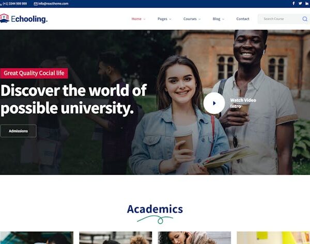Click the Echooling logo icon
Viewport: 310px width, 244px height.
coord(4,19)
